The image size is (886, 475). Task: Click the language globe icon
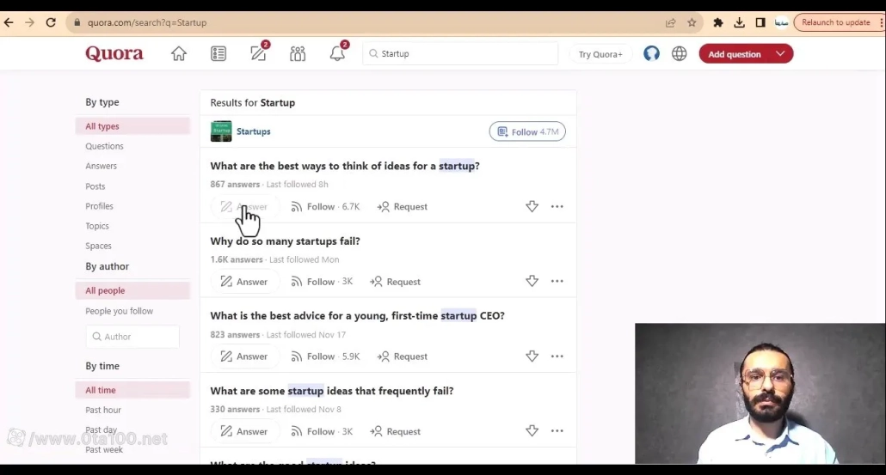(680, 54)
